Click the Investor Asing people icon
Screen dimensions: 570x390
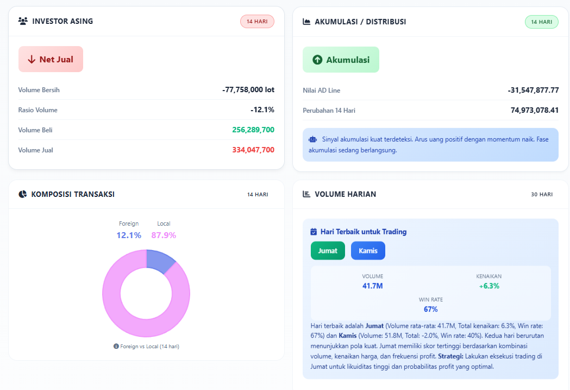(23, 21)
